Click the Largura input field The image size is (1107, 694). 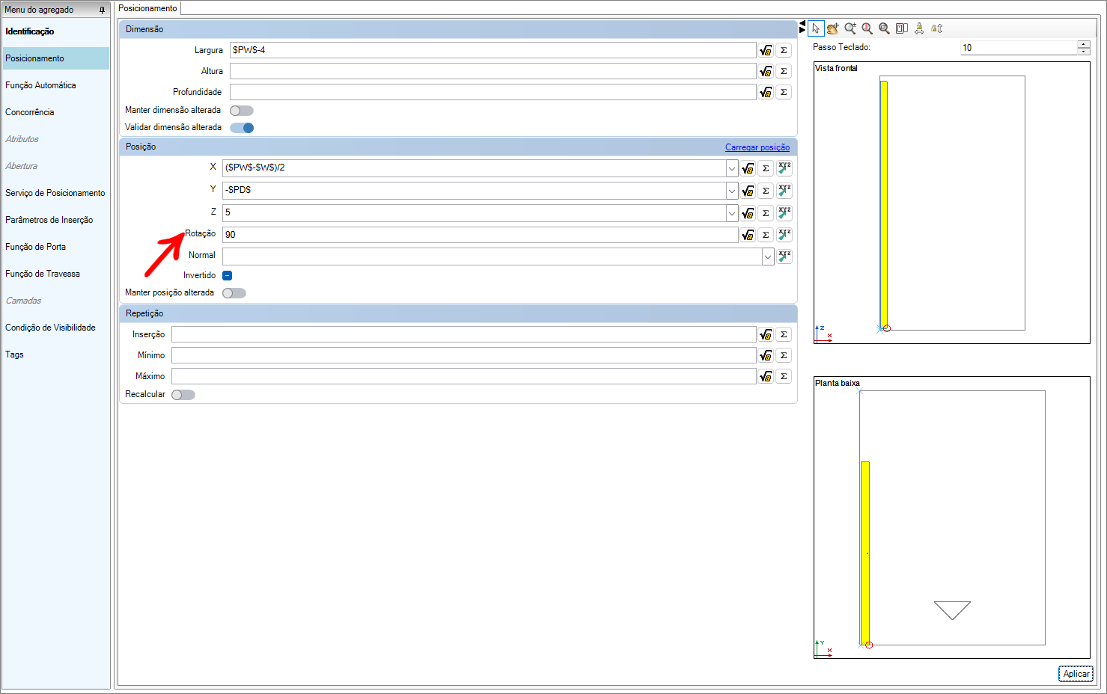click(x=492, y=50)
